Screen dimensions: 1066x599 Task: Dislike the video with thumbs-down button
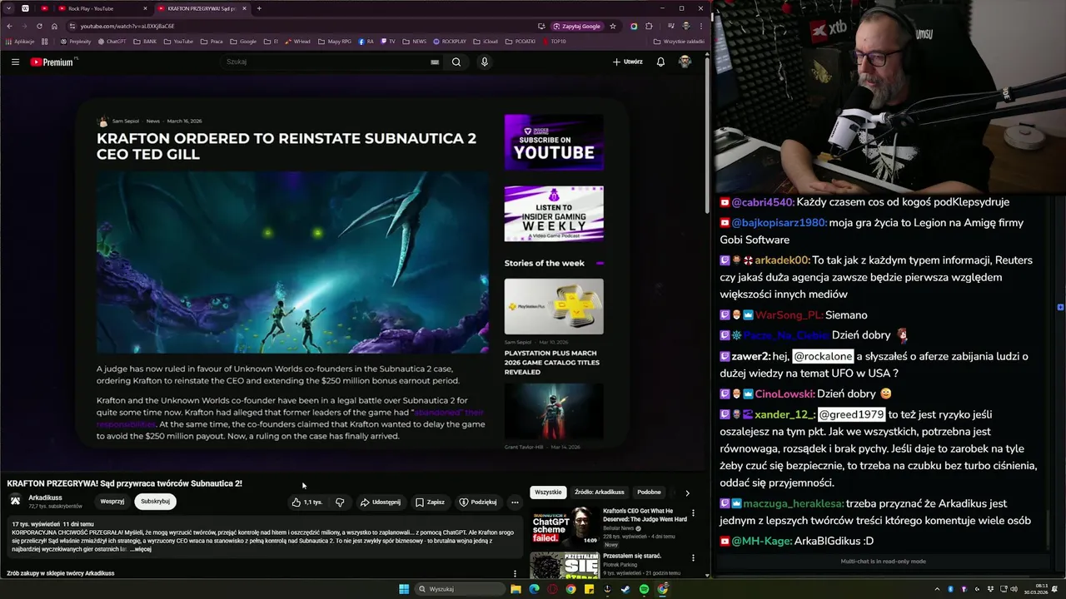click(x=340, y=502)
